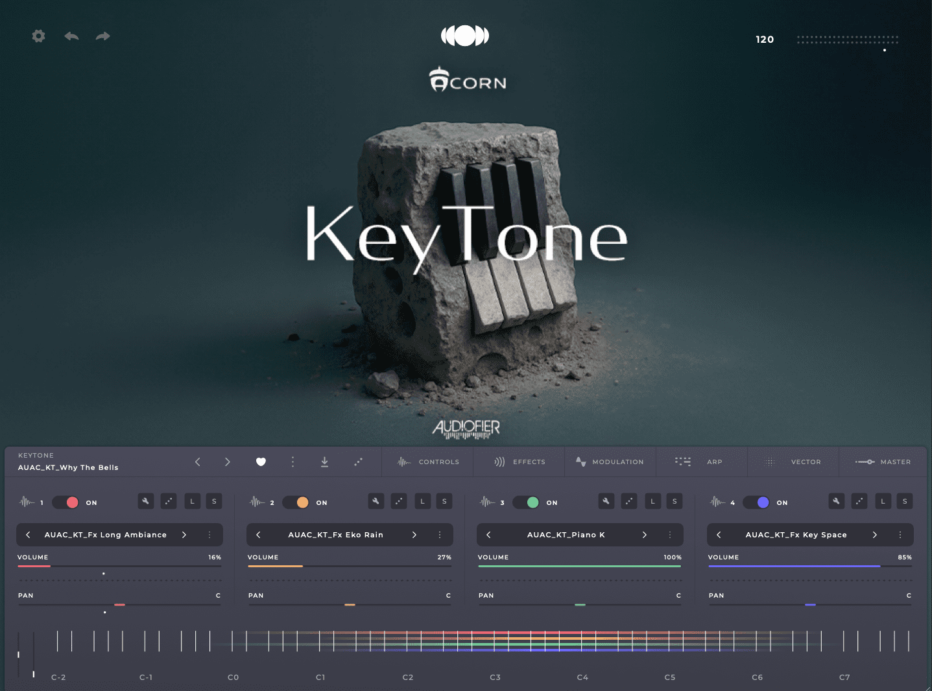Go to next preset after Why The Bells
932x691 pixels.
227,462
